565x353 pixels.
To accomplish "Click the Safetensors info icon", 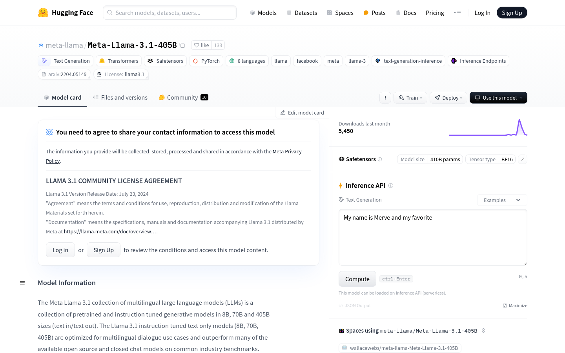I will [380, 159].
